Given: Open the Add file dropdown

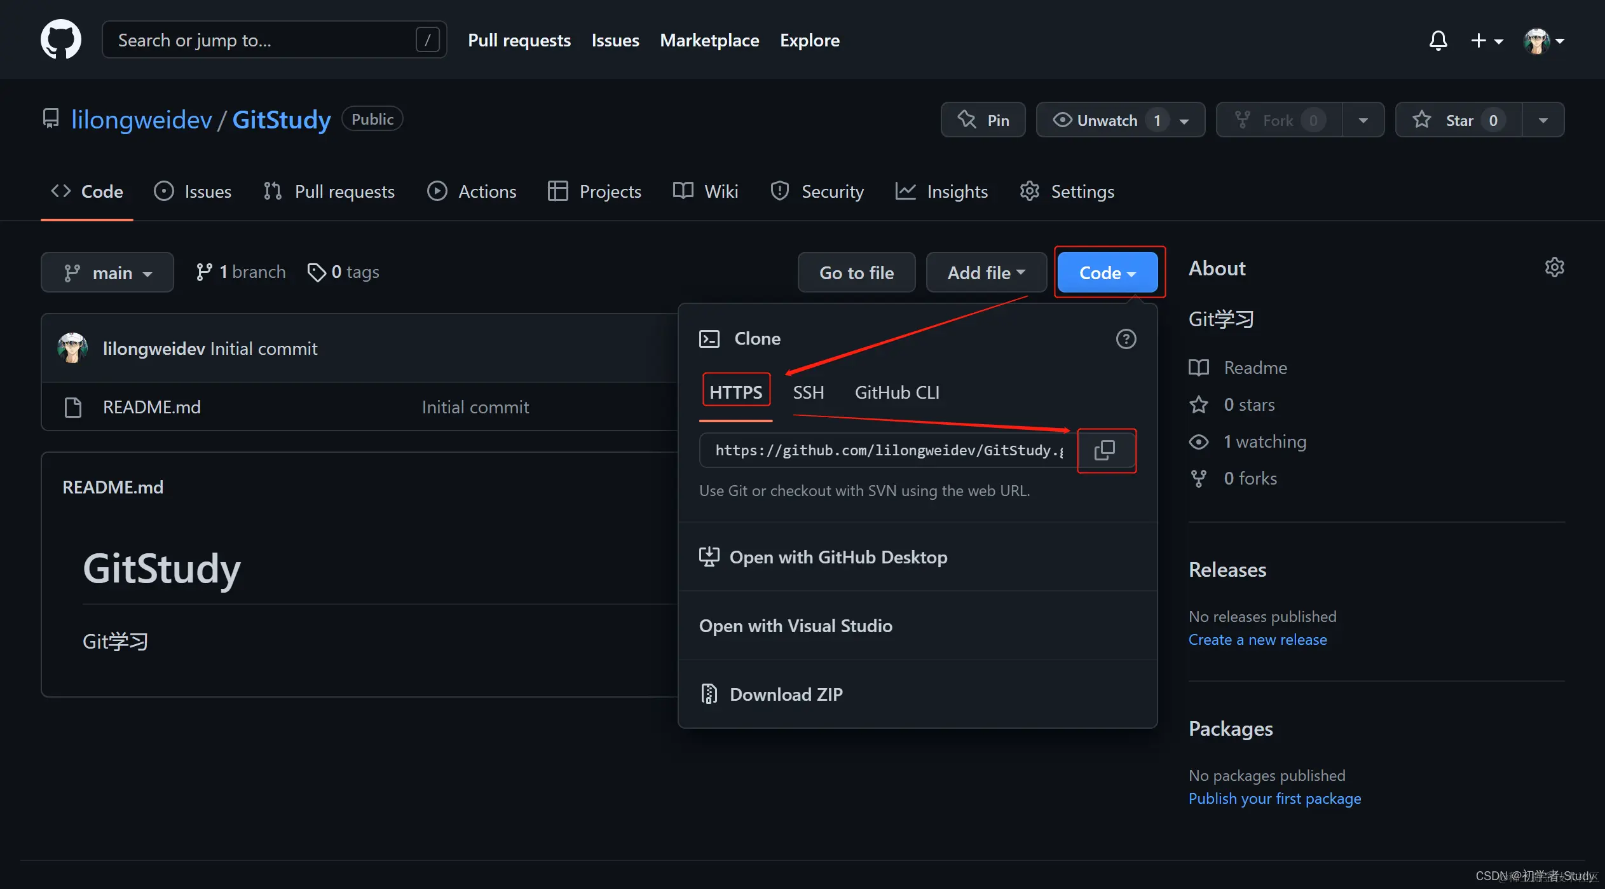Looking at the screenshot, I should tap(986, 273).
